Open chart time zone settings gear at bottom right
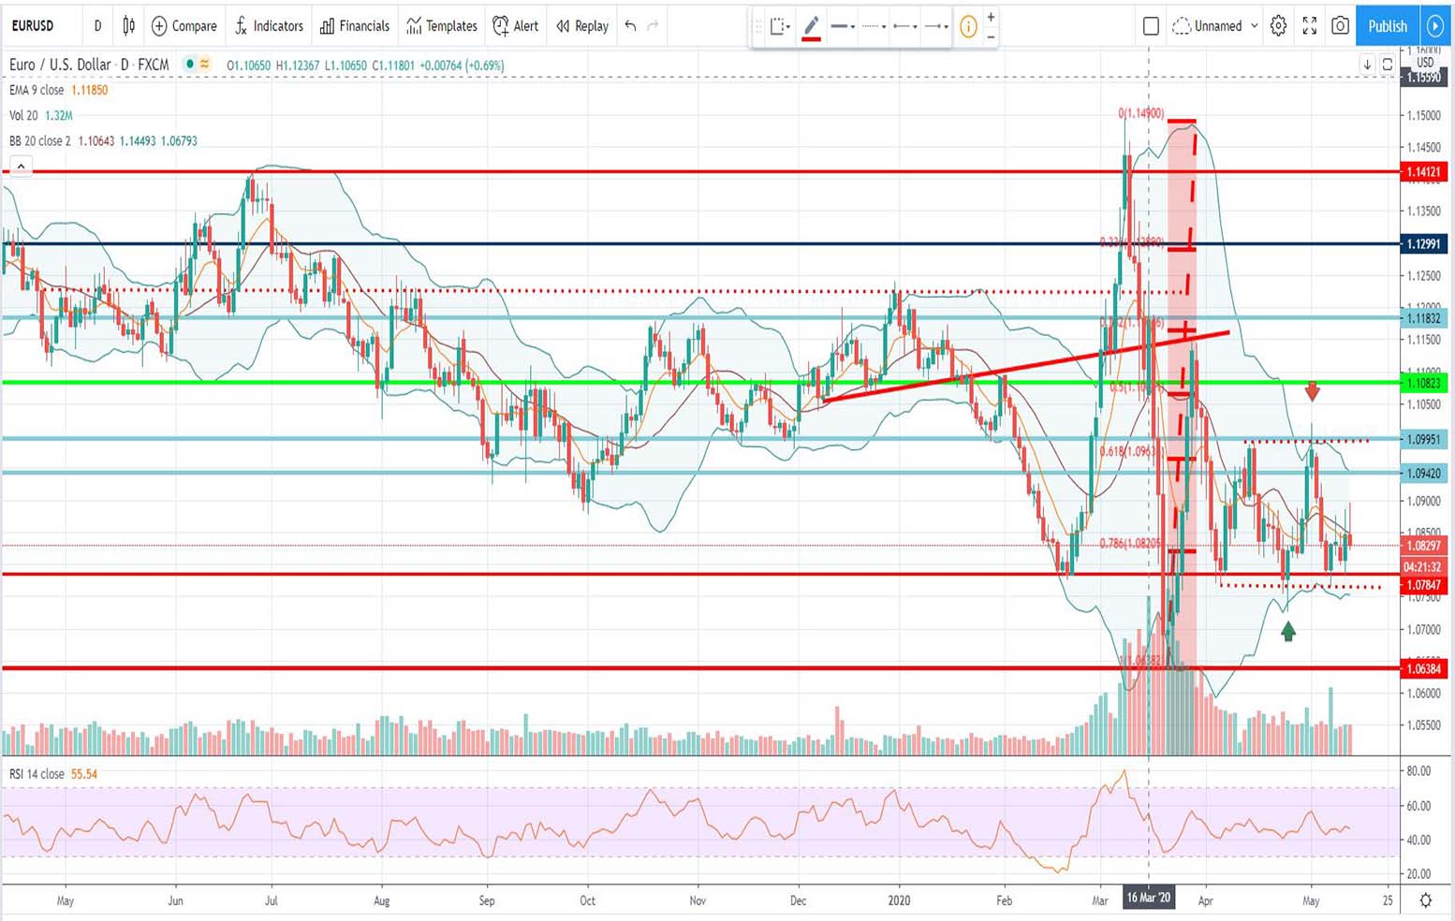 pyautogui.click(x=1425, y=900)
